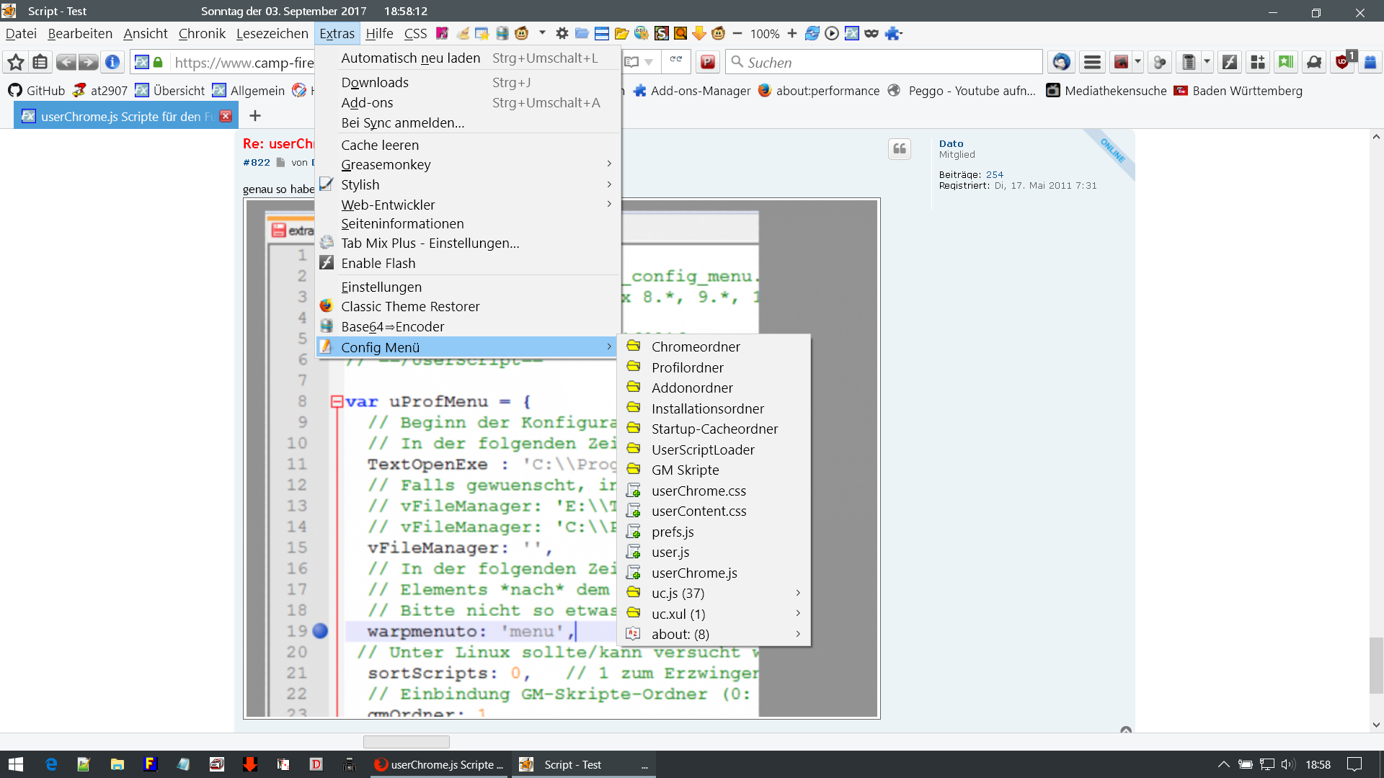Click the bookmark star toolbar icon
The image size is (1384, 778).
pyautogui.click(x=16, y=63)
